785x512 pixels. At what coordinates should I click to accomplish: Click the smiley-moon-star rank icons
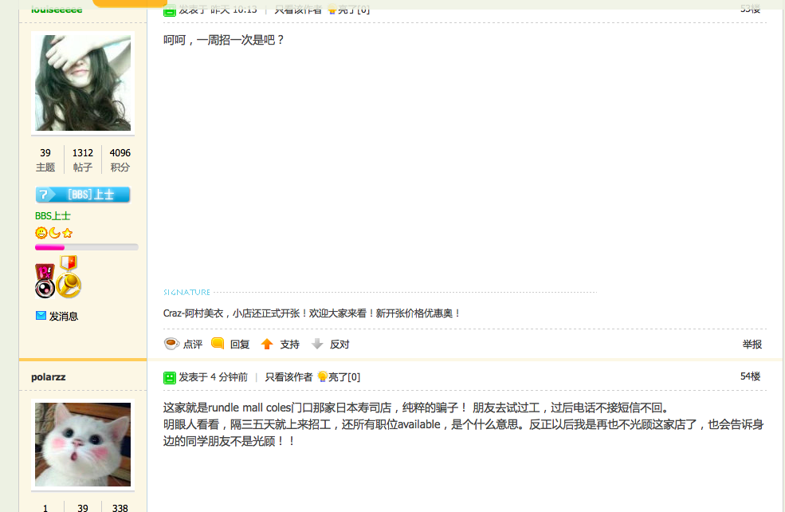[x=54, y=233]
